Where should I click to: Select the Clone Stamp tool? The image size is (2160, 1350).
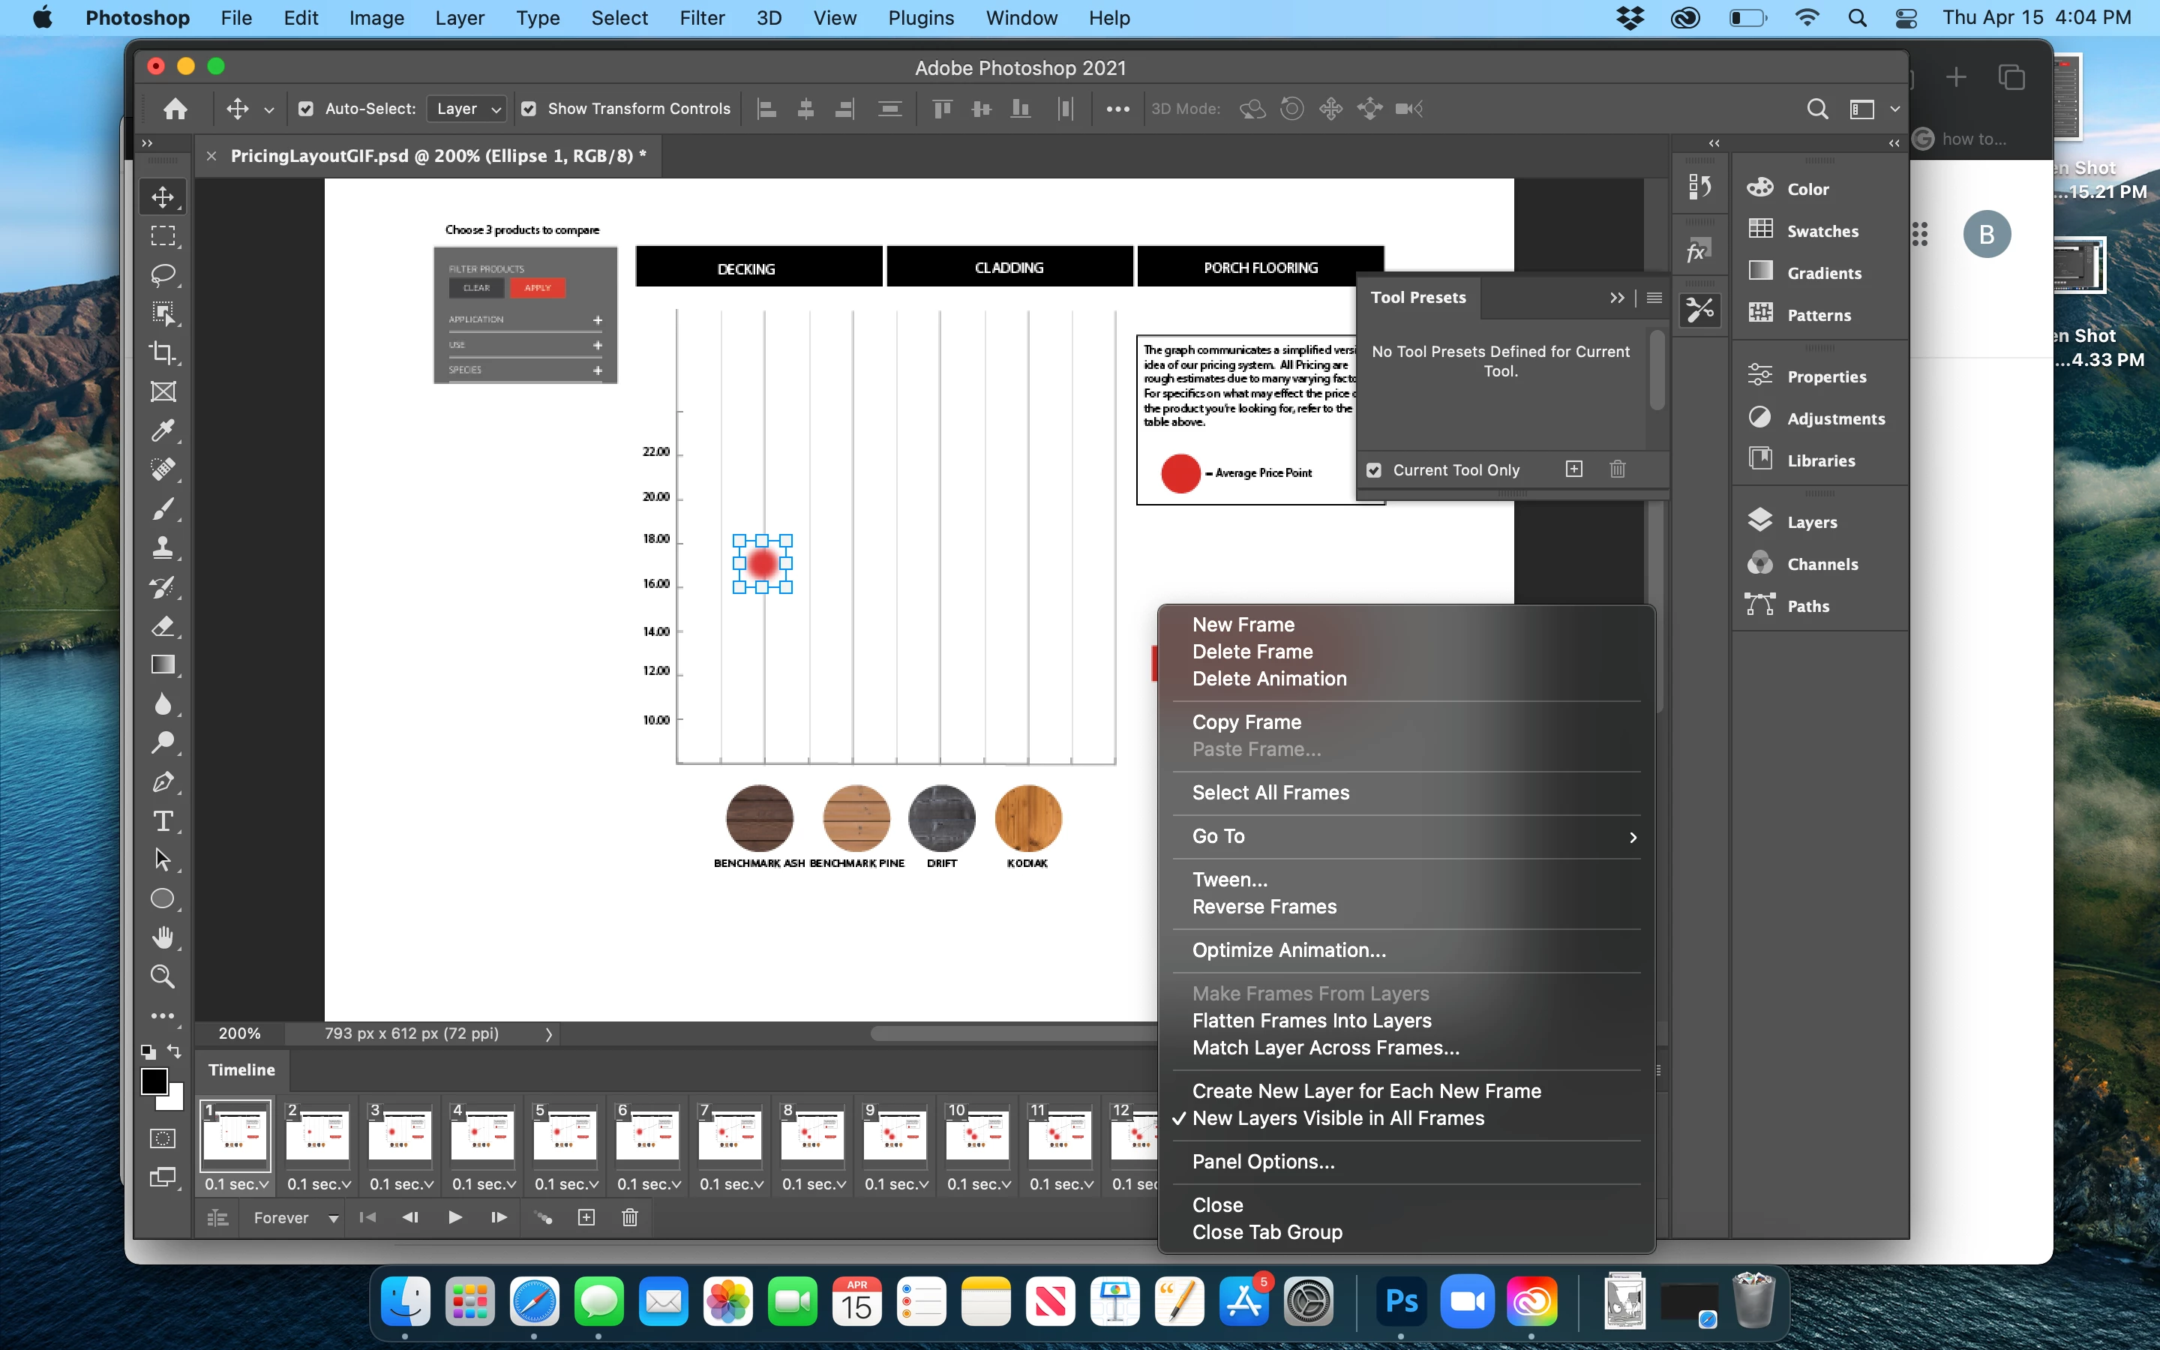(163, 547)
